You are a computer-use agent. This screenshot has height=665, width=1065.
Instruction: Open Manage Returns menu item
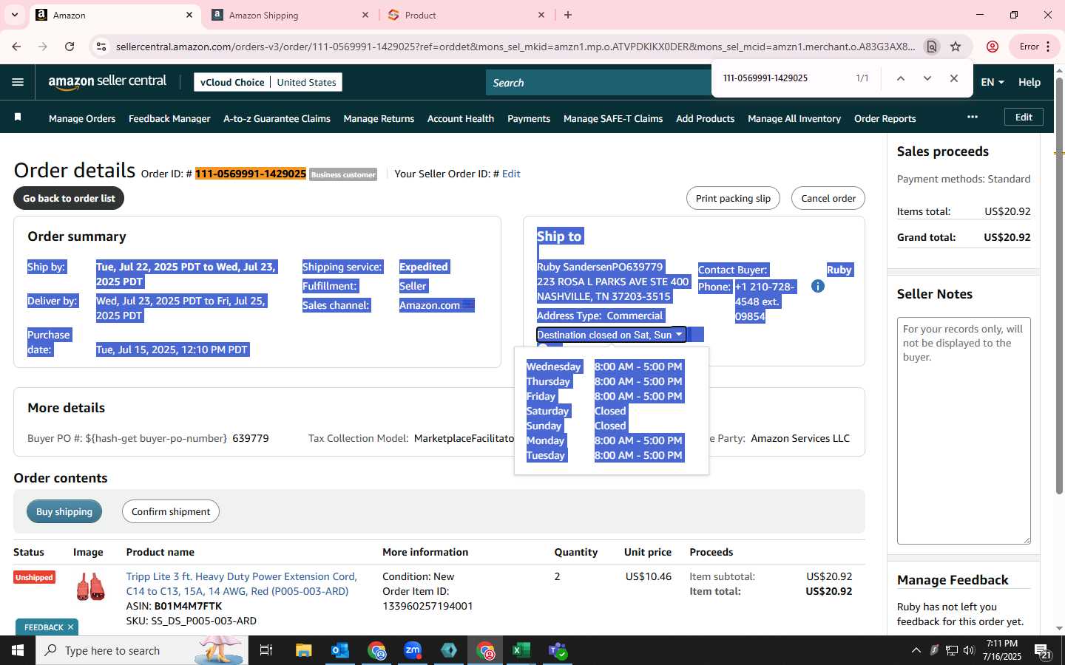click(x=379, y=118)
